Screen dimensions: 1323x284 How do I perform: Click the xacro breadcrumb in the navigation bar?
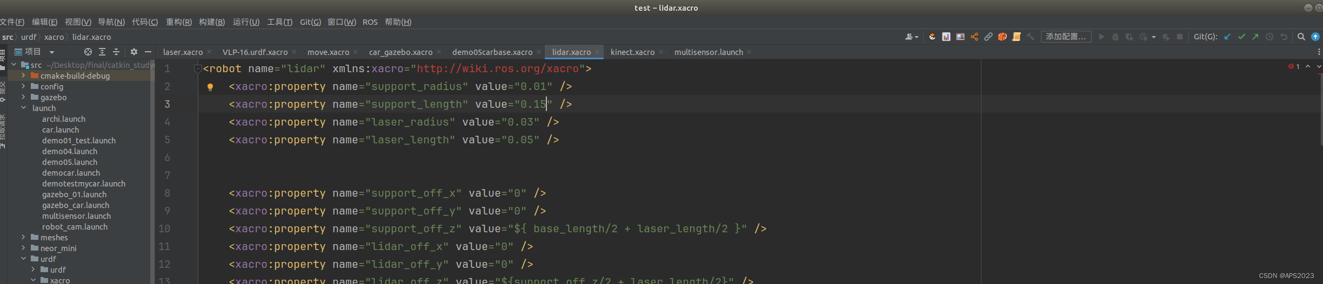(54, 37)
